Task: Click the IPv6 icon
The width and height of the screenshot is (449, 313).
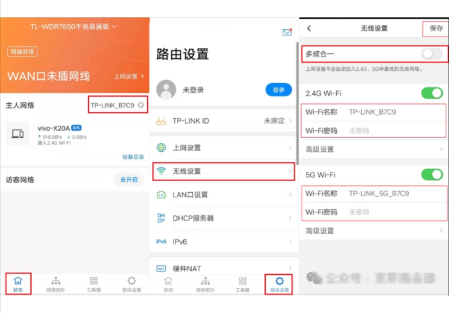Action: (161, 242)
